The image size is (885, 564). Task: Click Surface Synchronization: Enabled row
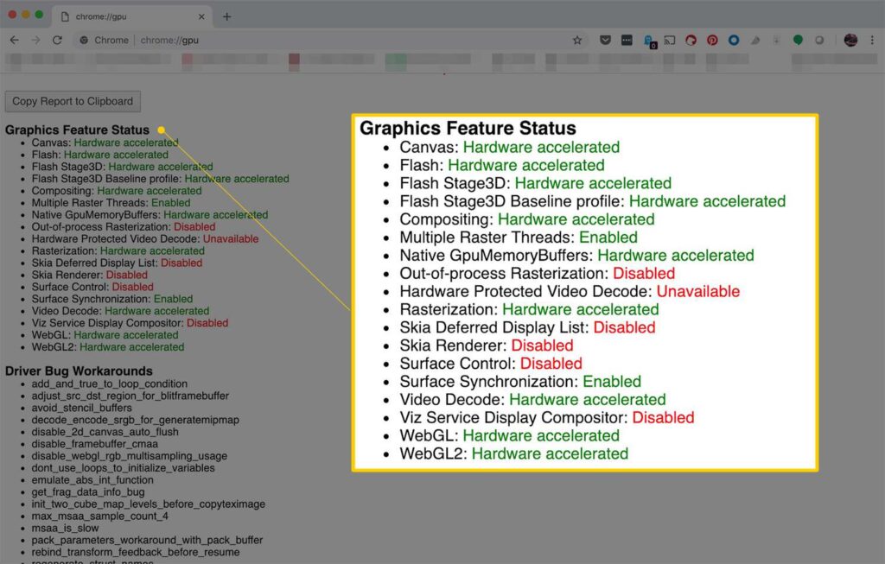(112, 299)
